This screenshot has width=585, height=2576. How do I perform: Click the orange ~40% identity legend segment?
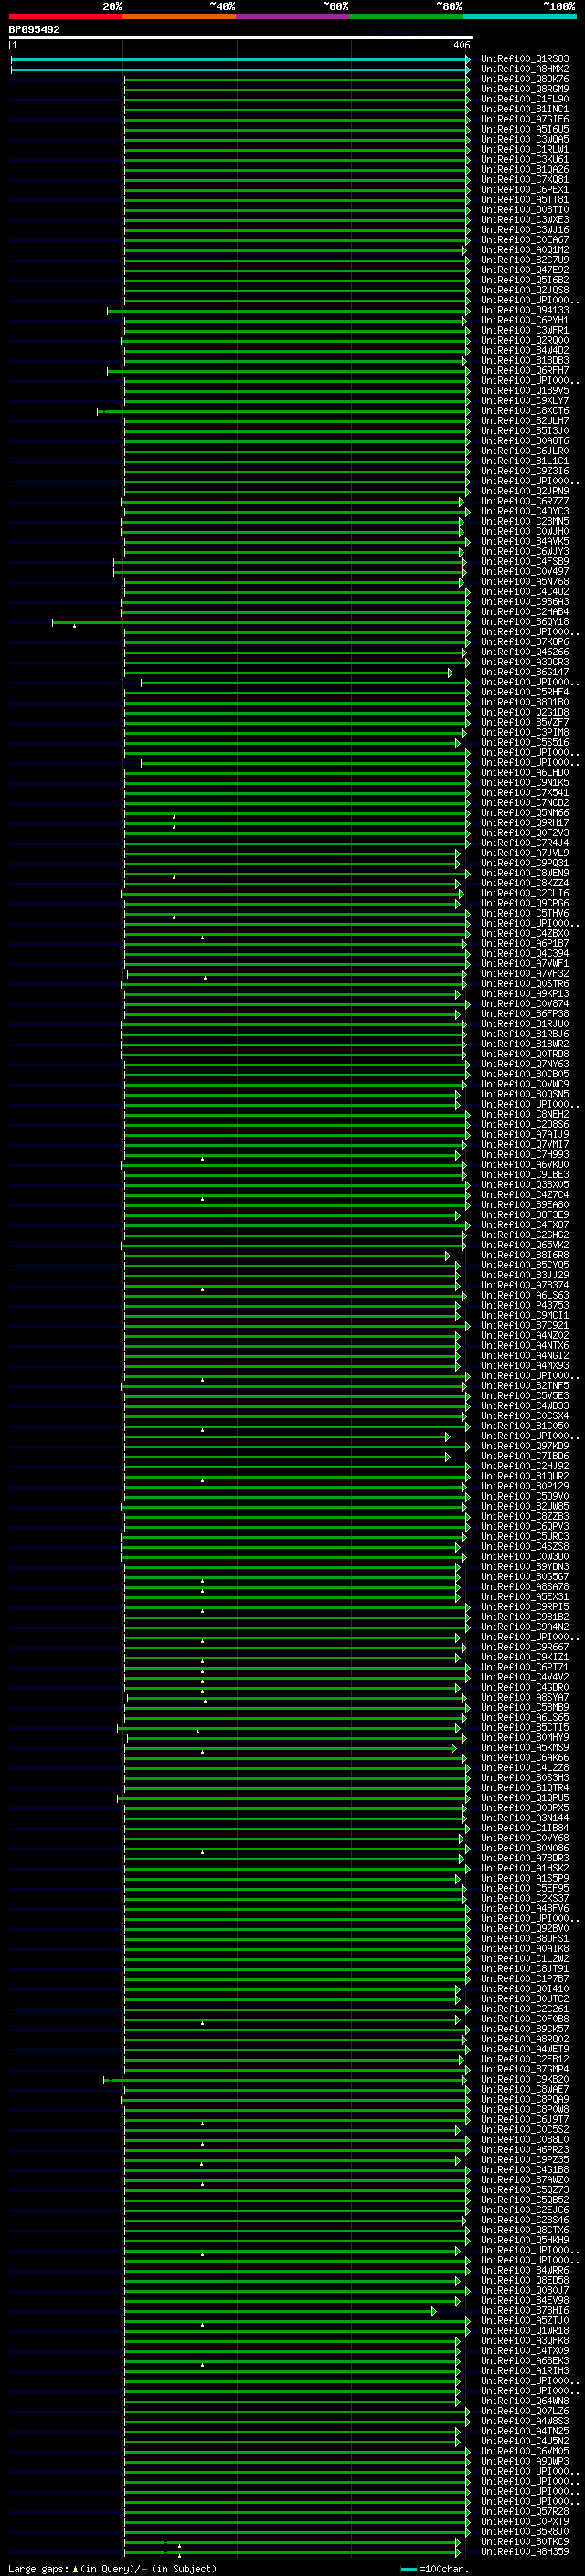click(x=179, y=16)
